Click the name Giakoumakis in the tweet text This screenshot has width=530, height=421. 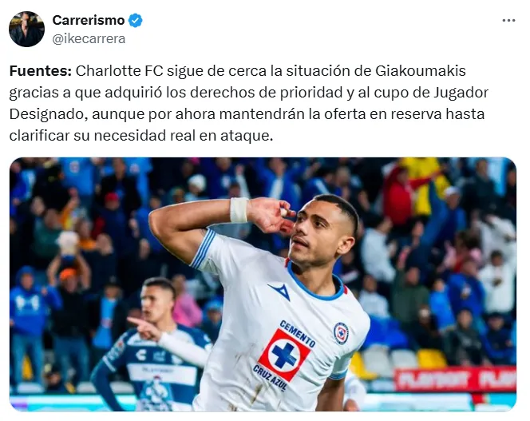tap(421, 71)
